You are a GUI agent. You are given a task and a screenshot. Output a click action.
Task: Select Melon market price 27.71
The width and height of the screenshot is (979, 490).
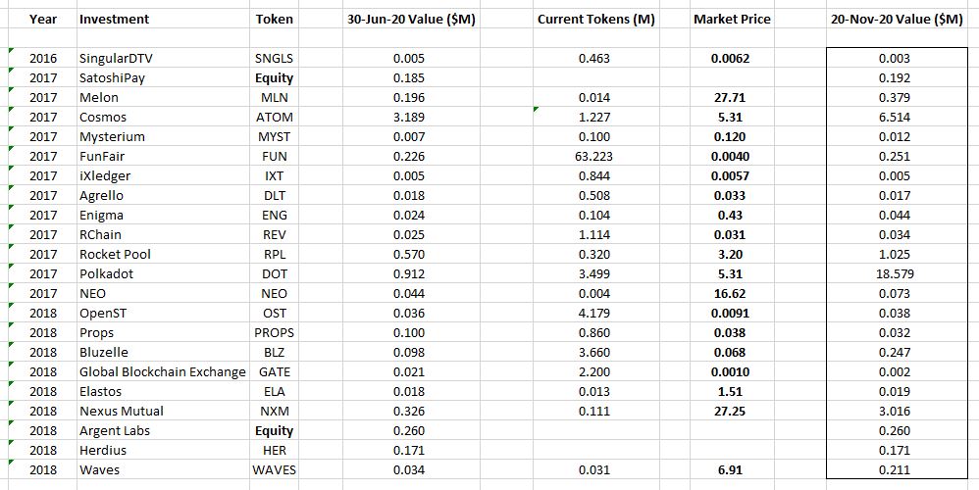pyautogui.click(x=730, y=98)
